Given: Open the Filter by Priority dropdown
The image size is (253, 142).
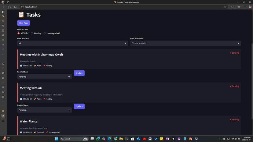Looking at the screenshot, I should click(185, 43).
